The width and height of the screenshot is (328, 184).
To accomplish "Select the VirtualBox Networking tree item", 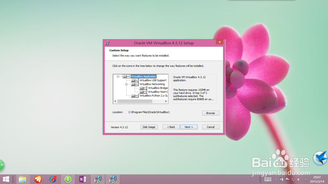I will 152,84.
